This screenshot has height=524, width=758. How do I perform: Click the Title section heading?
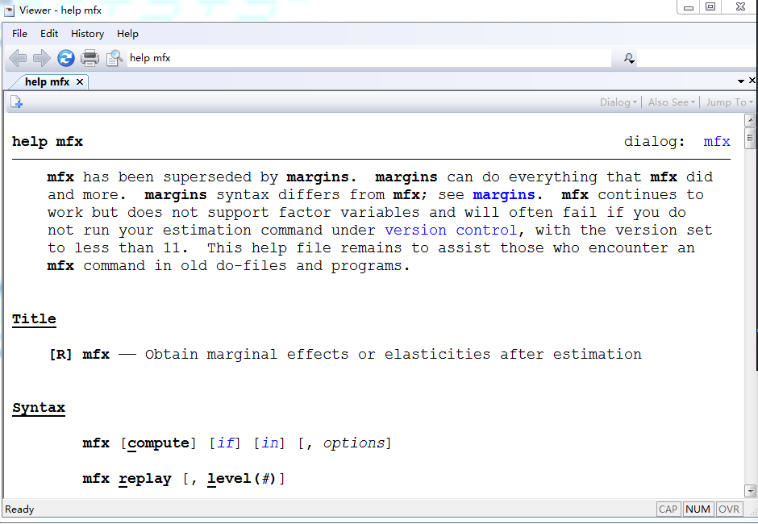click(x=34, y=319)
